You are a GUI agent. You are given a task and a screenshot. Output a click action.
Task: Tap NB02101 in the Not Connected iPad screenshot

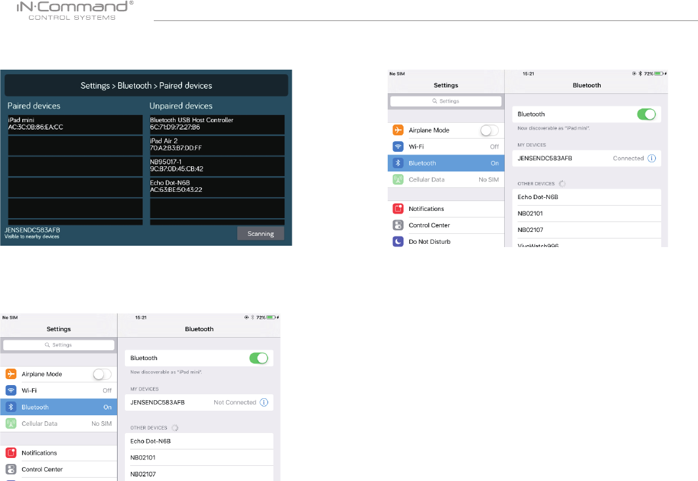coord(199,457)
